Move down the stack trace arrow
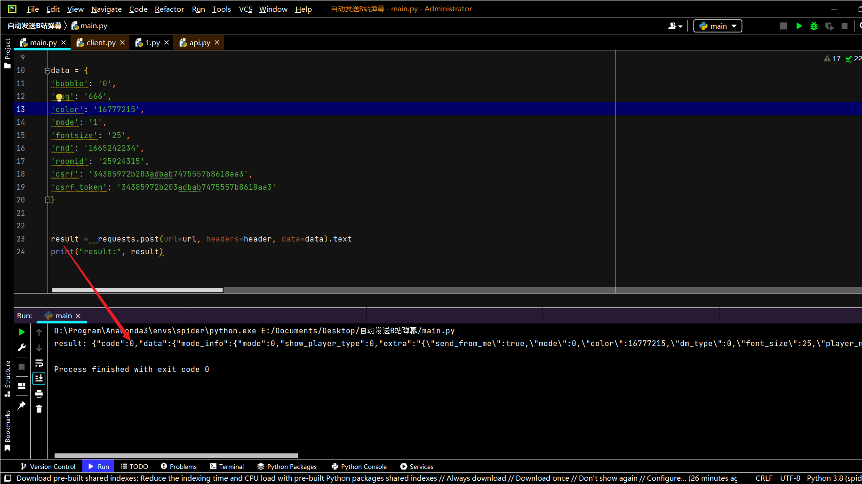 click(x=39, y=347)
